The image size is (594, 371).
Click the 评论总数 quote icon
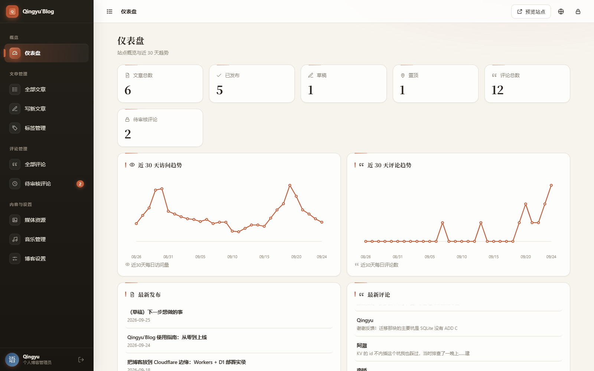tap(495, 75)
